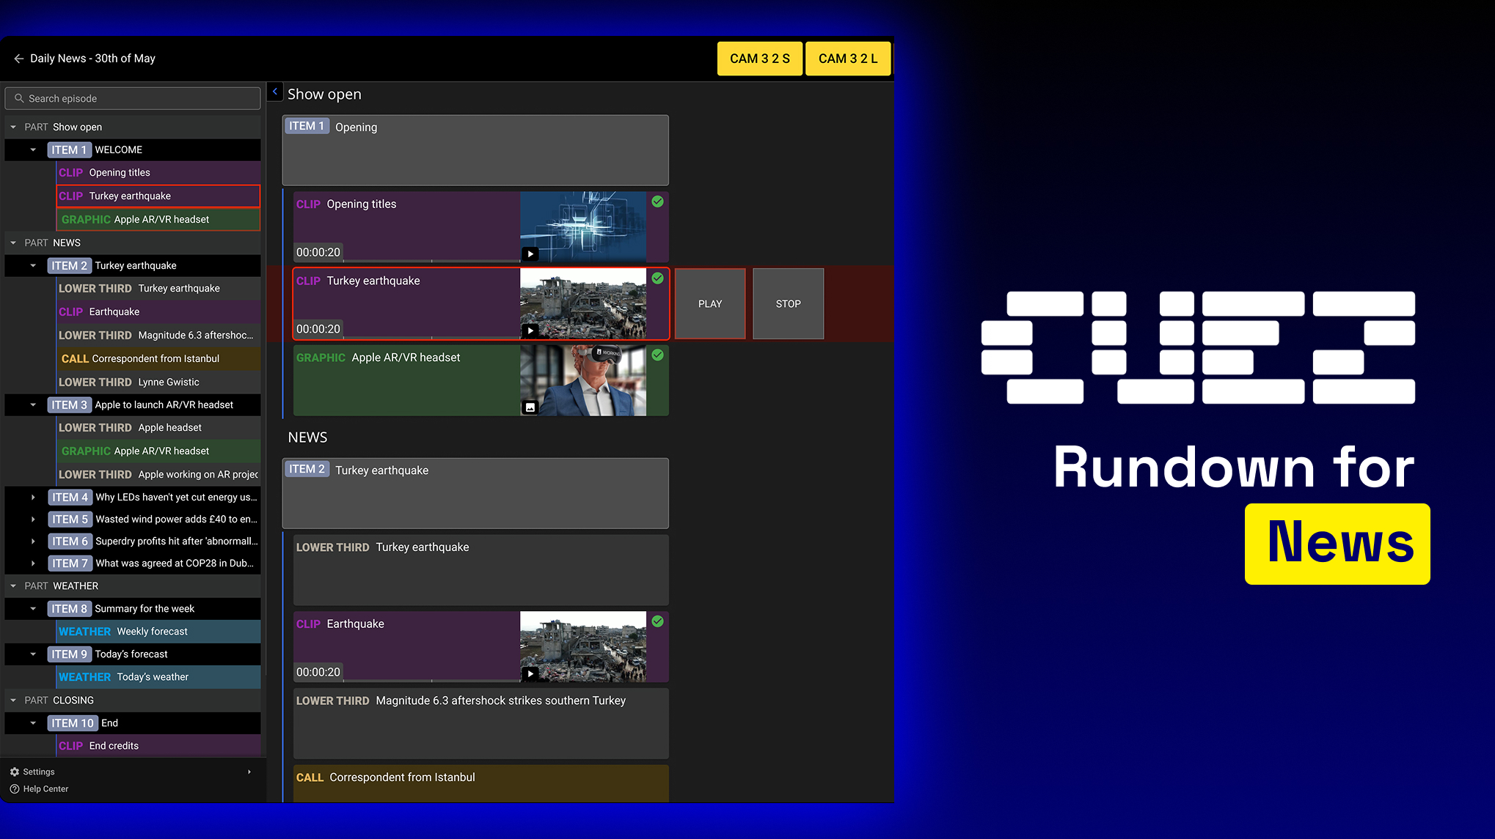Open the Apple AR/VR headset graphic thumbnail

coord(583,380)
